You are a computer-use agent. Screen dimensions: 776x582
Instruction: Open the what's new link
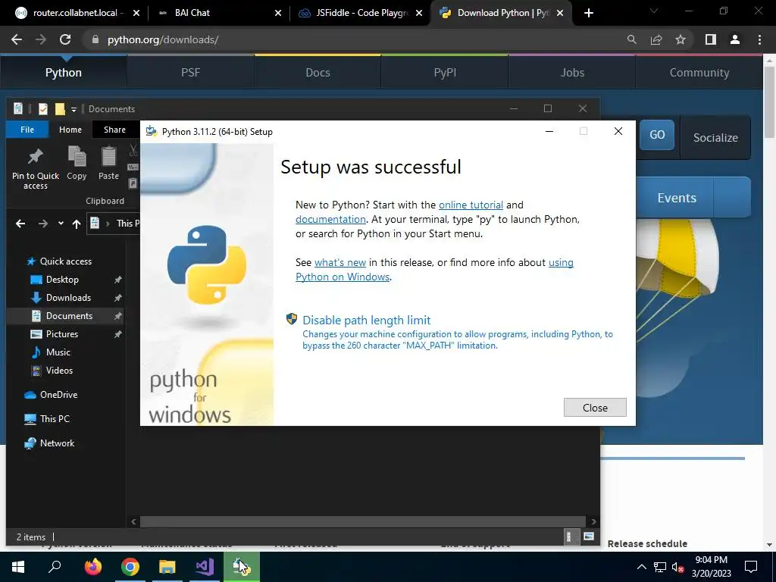340,262
